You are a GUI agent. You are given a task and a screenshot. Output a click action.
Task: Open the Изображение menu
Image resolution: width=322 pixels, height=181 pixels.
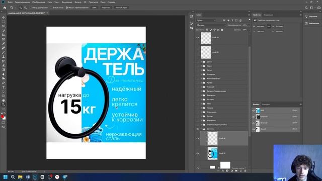pyautogui.click(x=39, y=2)
